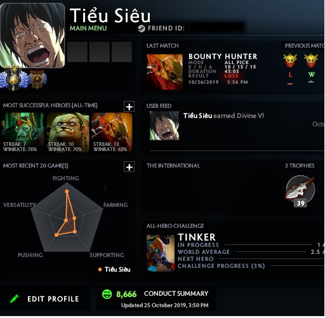Expand Most Successful Heroes with plus button
This screenshot has width=325, height=318.
click(x=129, y=107)
